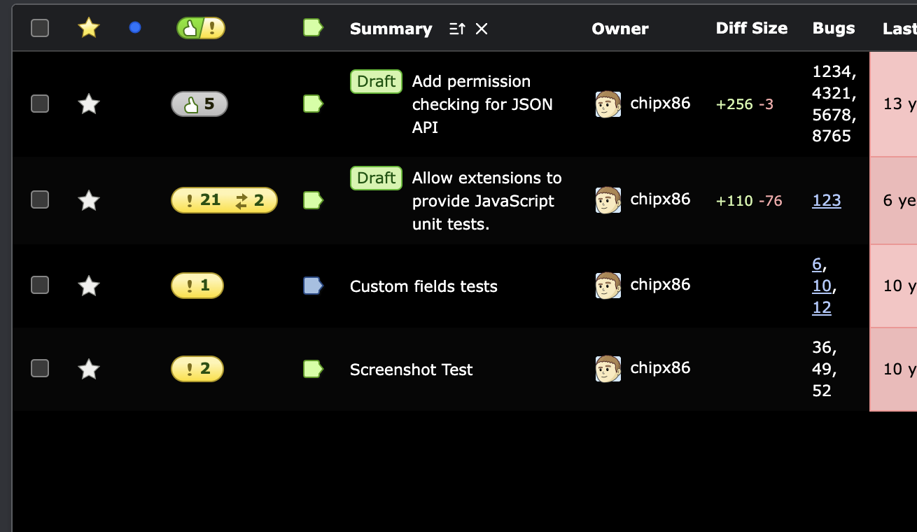The width and height of the screenshot is (917, 532).
Task: Check the select-all checkbox in header
Action: click(x=40, y=28)
